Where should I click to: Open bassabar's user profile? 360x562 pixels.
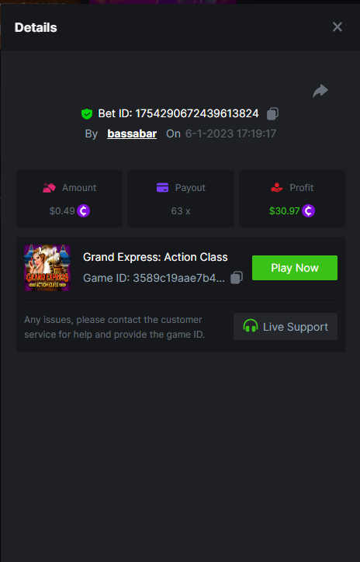coord(132,134)
